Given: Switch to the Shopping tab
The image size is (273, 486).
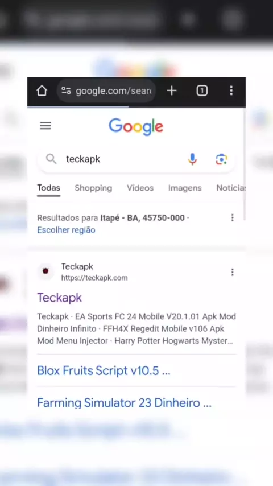Looking at the screenshot, I should (93, 188).
